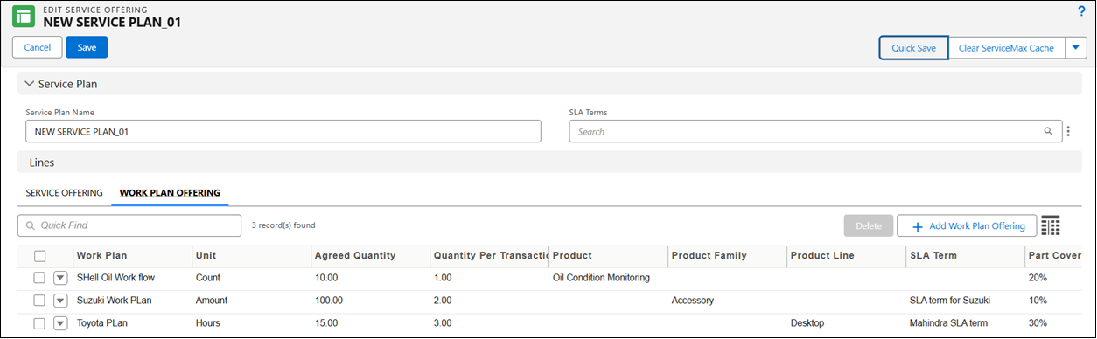Image resolution: width=1097 pixels, height=339 pixels.
Task: Click the Amount unit cell
Action: click(212, 301)
